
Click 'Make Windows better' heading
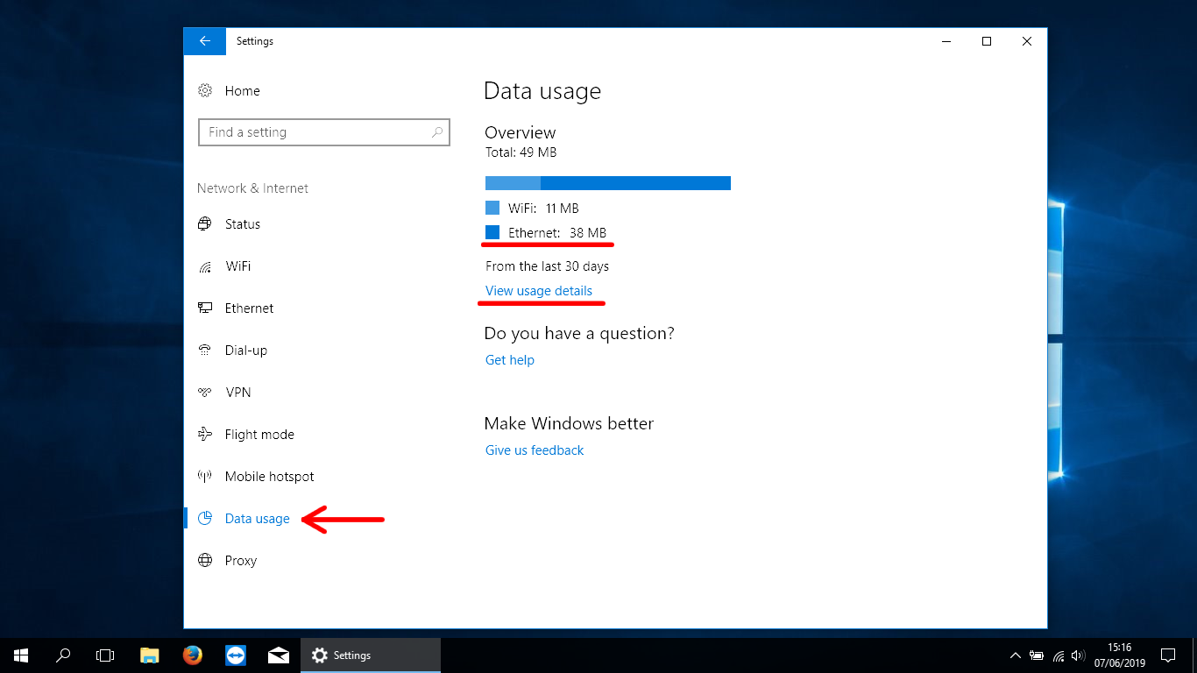pyautogui.click(x=569, y=423)
